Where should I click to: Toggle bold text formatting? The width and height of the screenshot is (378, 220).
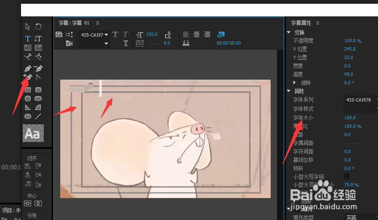pos(115,35)
